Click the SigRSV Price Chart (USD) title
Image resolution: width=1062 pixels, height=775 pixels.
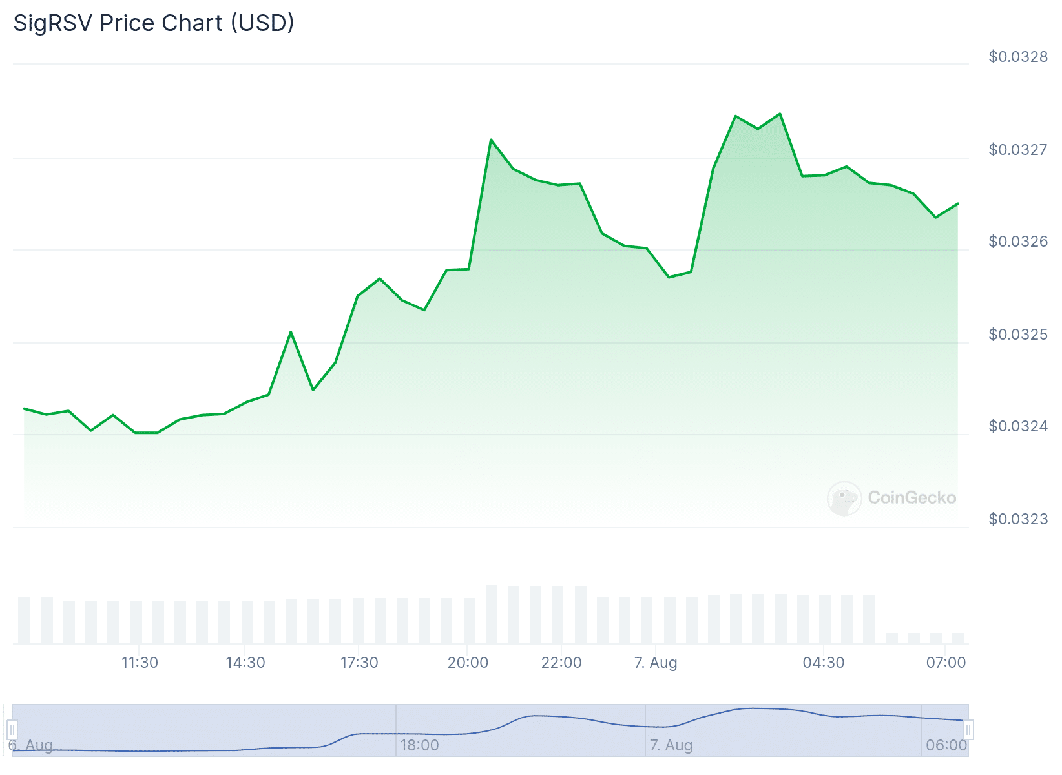tap(154, 23)
